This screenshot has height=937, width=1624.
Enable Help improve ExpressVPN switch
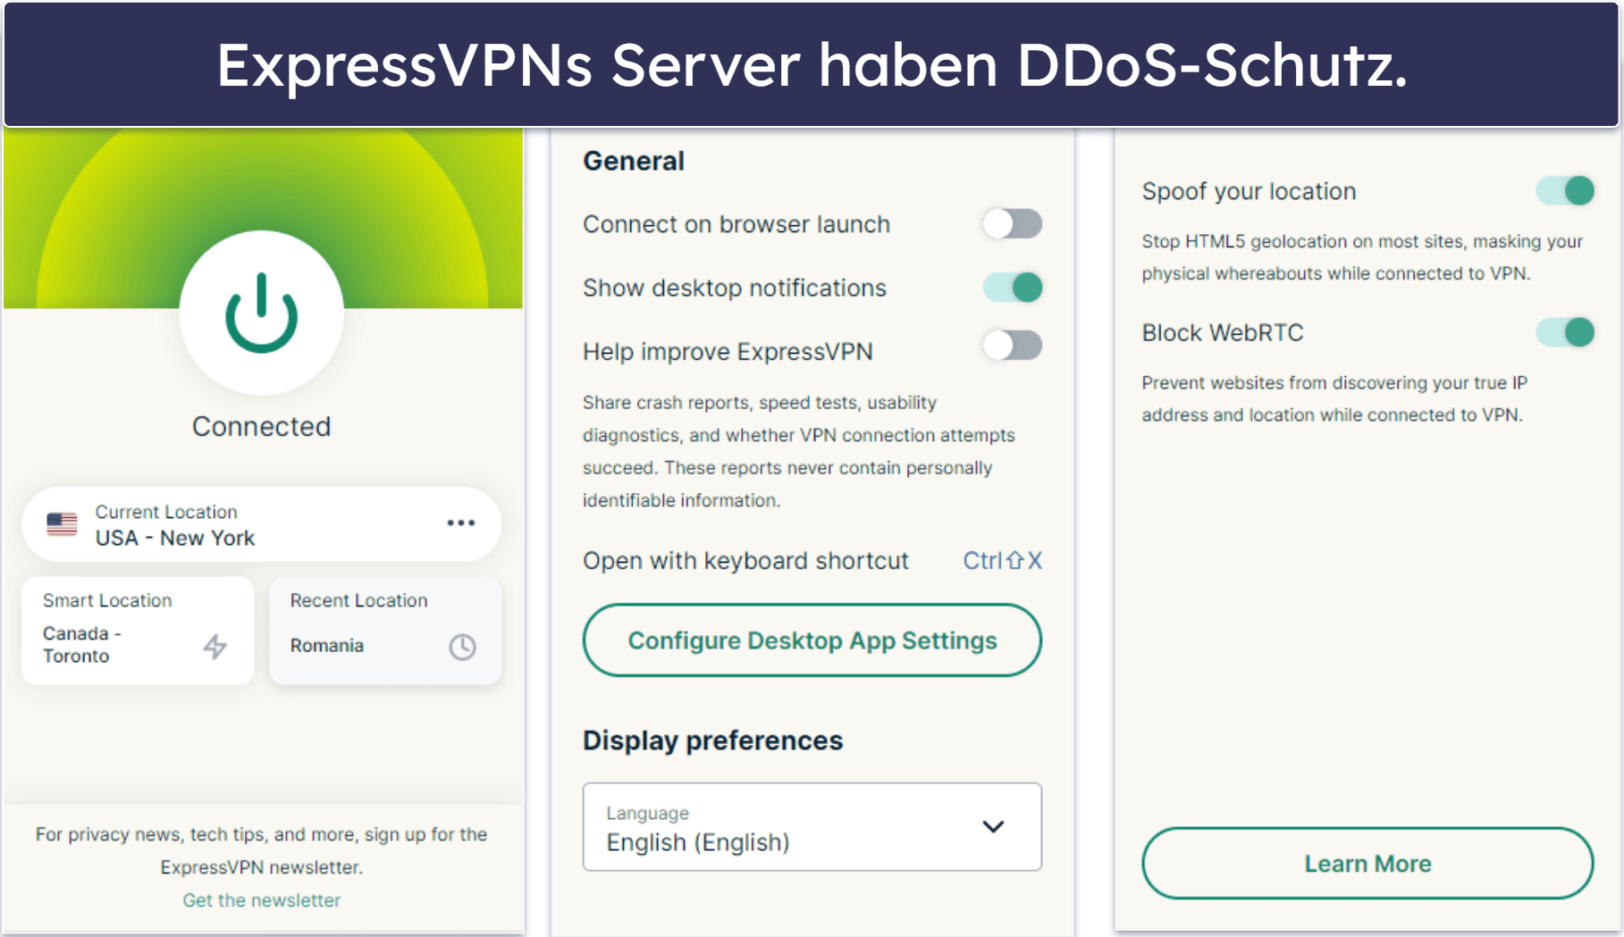click(1013, 346)
